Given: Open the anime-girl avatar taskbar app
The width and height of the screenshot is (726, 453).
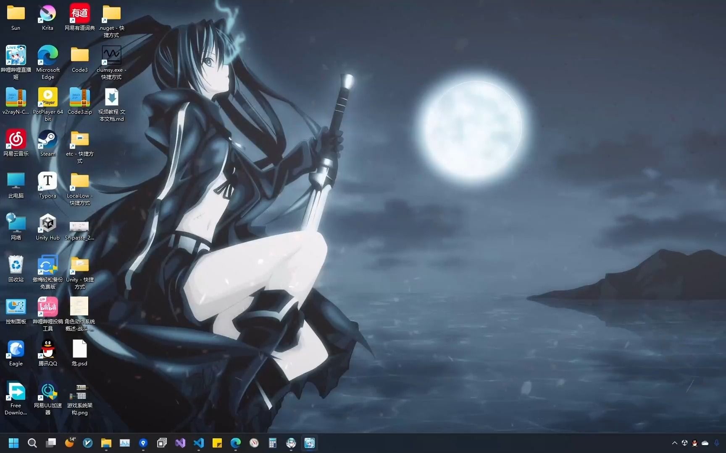Looking at the screenshot, I should pos(291,443).
